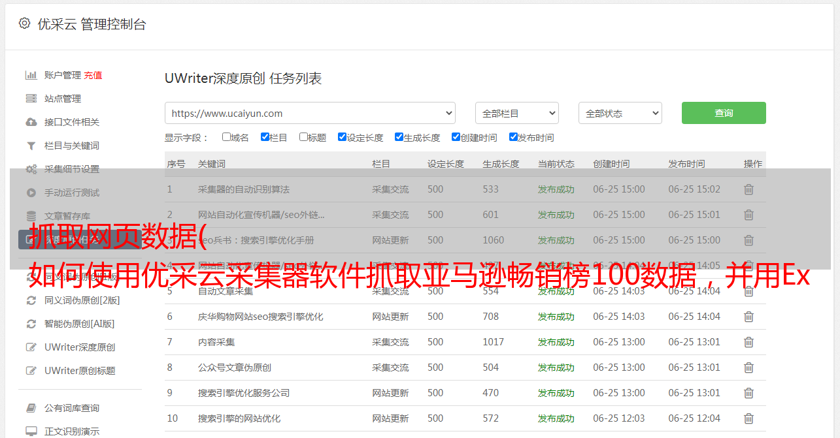Expand the 全部状态 status dropdown
The image size is (840, 438).
point(620,113)
